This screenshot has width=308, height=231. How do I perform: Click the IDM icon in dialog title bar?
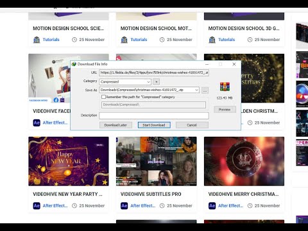point(74,64)
